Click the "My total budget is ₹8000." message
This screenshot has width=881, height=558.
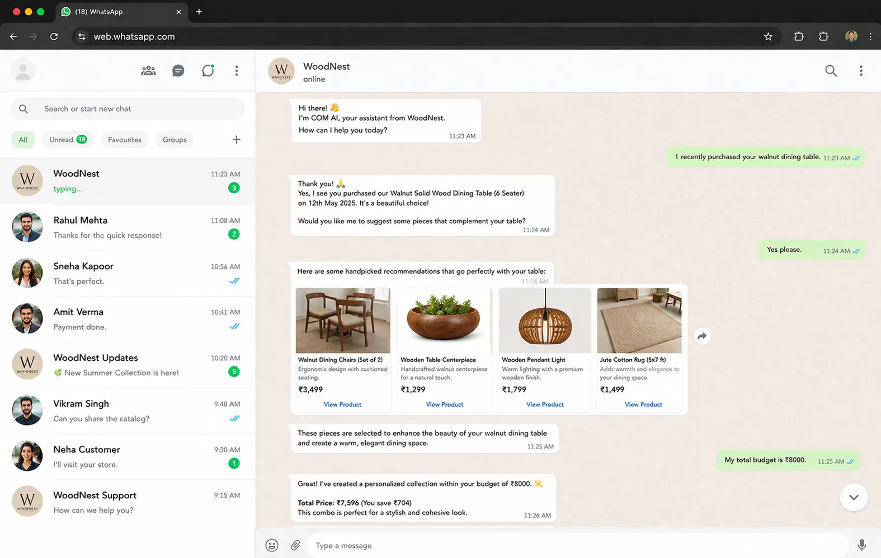point(789,460)
